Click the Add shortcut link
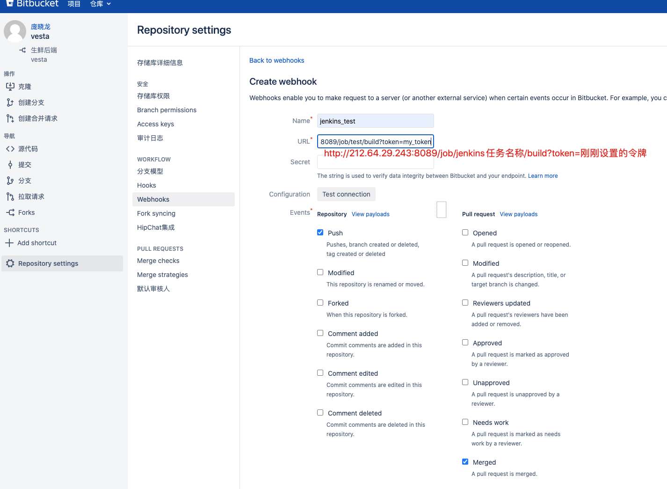 click(x=37, y=243)
